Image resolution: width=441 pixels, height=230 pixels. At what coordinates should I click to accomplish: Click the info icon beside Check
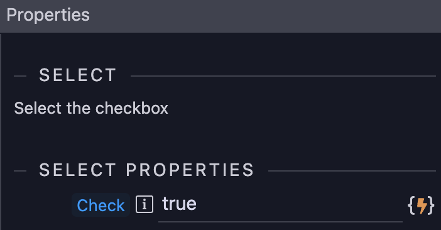coord(144,204)
